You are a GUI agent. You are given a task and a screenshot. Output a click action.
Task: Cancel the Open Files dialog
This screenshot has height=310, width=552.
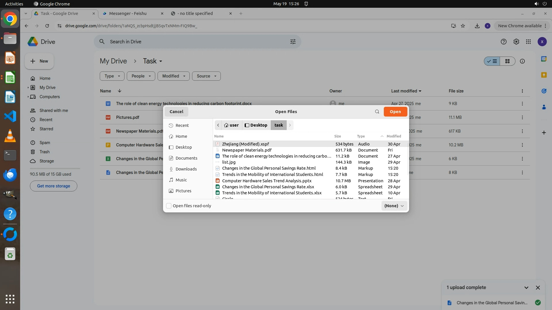point(176,112)
